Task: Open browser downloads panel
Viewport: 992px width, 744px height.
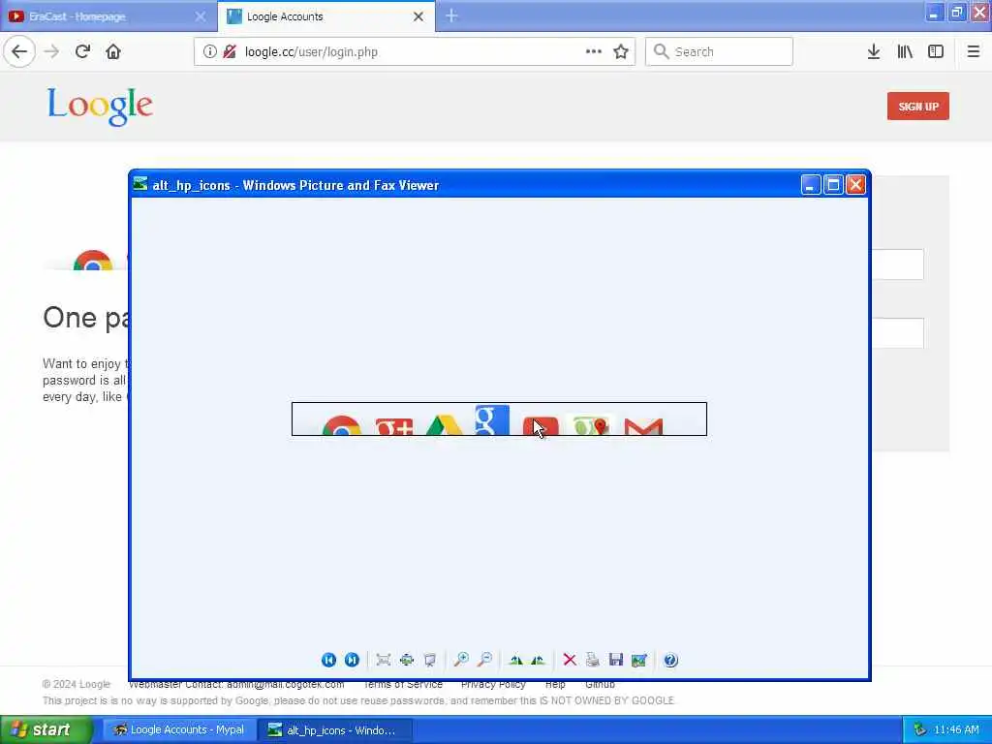Action: coord(873,52)
